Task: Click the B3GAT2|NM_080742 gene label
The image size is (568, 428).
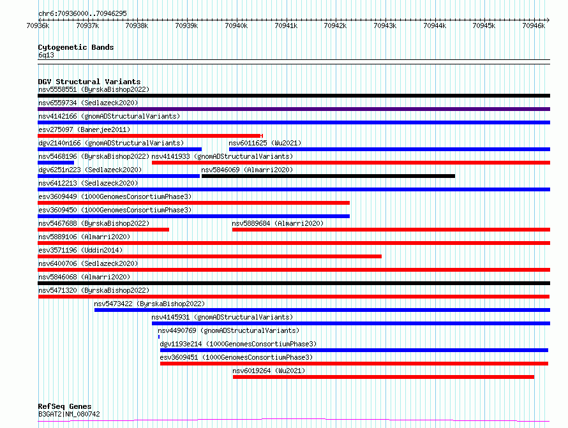Action: tap(69, 414)
